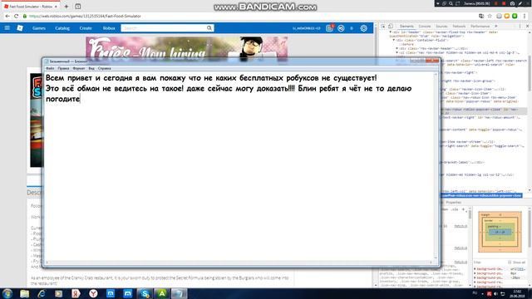Open Robux link in Roblox header
Screen dimensions: 532x299
(x=109, y=28)
